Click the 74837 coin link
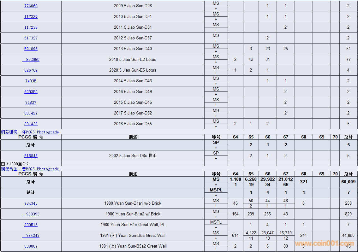 (x=31, y=103)
